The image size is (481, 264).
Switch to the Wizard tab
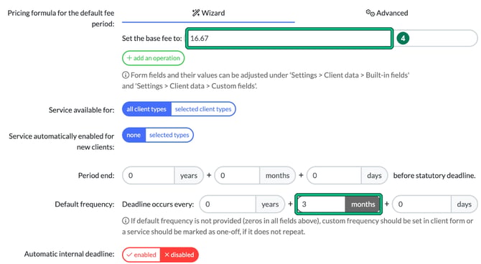pyautogui.click(x=208, y=13)
